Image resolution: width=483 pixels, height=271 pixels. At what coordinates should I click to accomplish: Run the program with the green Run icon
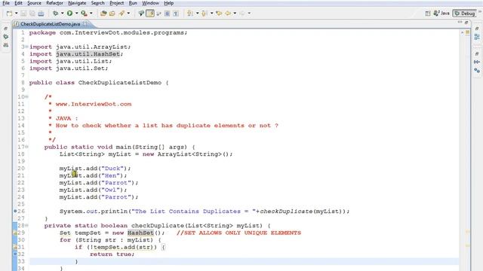coord(70,14)
